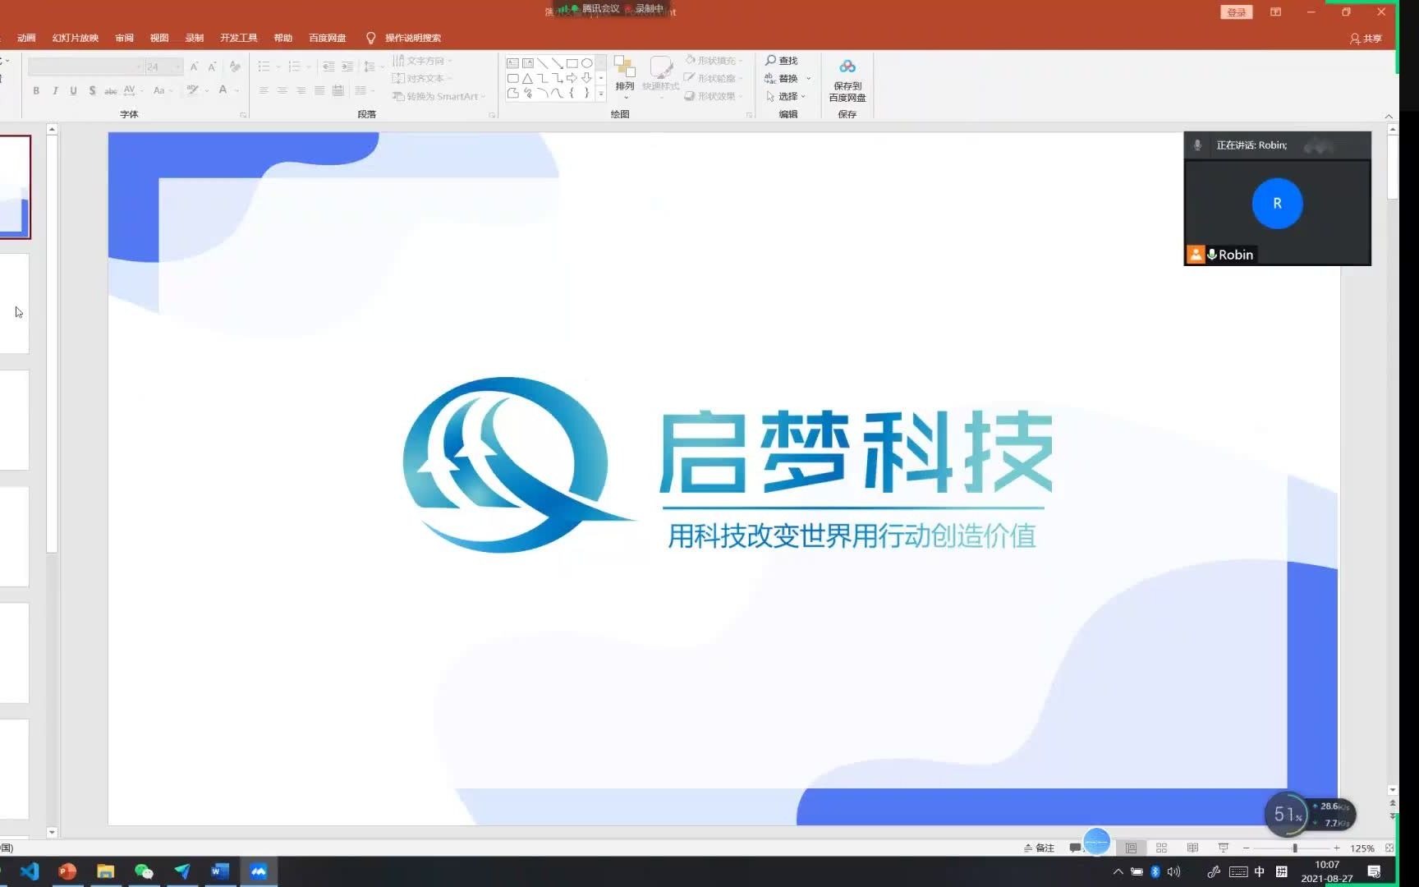Decrease font size with smaller A
The image size is (1419, 887).
(x=212, y=67)
